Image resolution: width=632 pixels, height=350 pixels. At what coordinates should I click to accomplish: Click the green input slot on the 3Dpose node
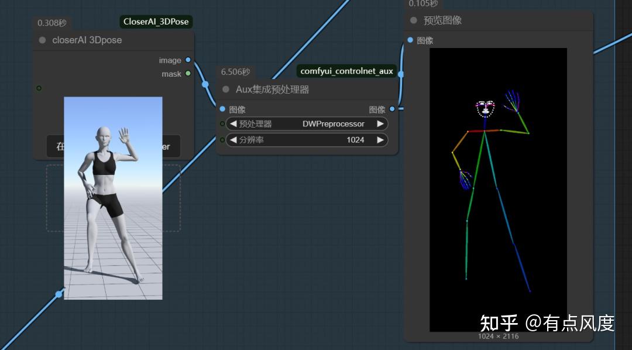(39, 88)
